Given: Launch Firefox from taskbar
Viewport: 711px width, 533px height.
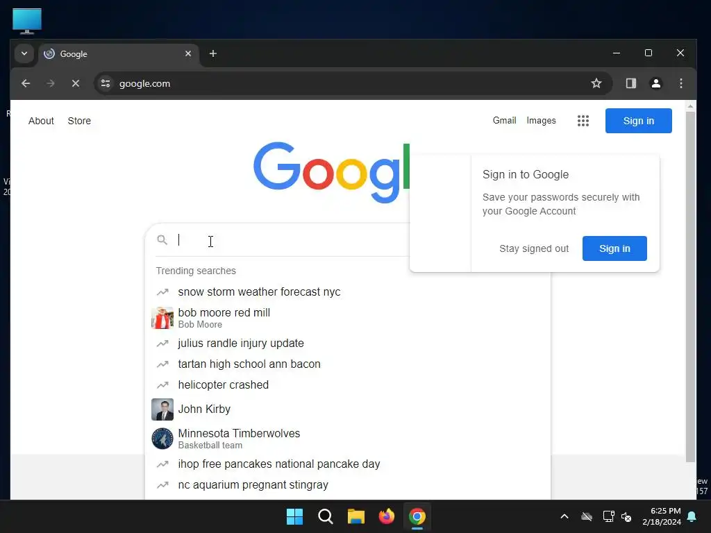Looking at the screenshot, I should (386, 516).
